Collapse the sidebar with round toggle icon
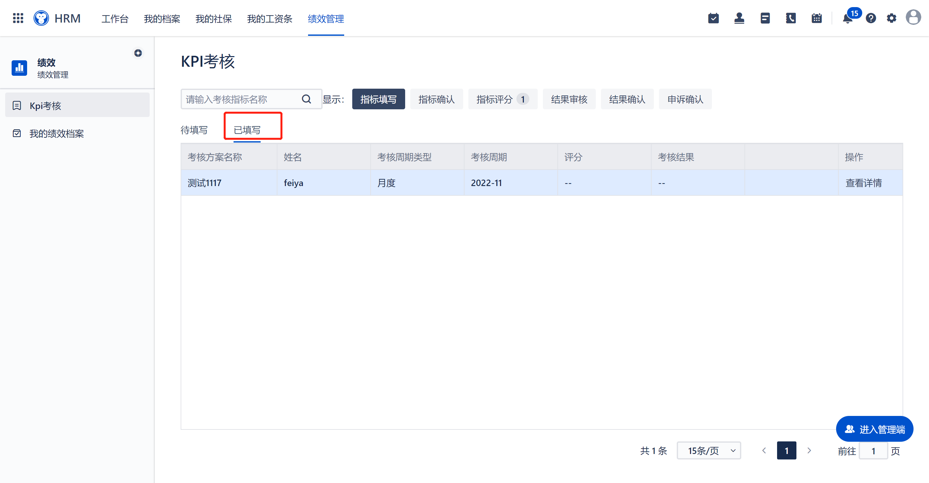Viewport: 929px width, 483px height. [138, 53]
